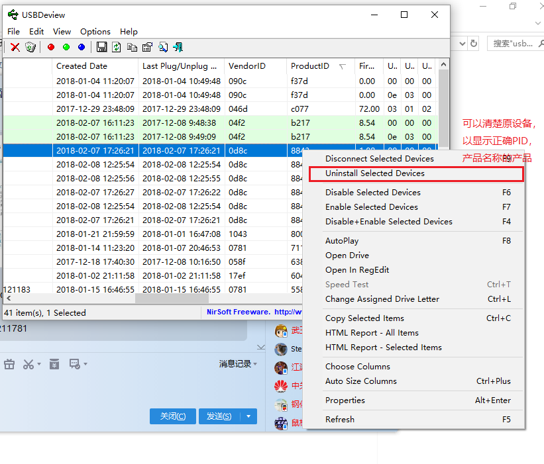544x464 pixels.
Task: Click the red X disconnect devices icon
Action: coord(15,47)
